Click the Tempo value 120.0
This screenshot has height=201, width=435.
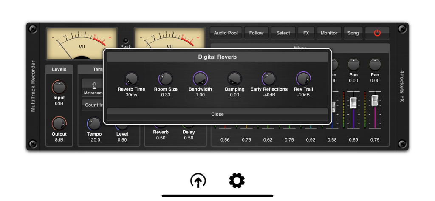94,140
